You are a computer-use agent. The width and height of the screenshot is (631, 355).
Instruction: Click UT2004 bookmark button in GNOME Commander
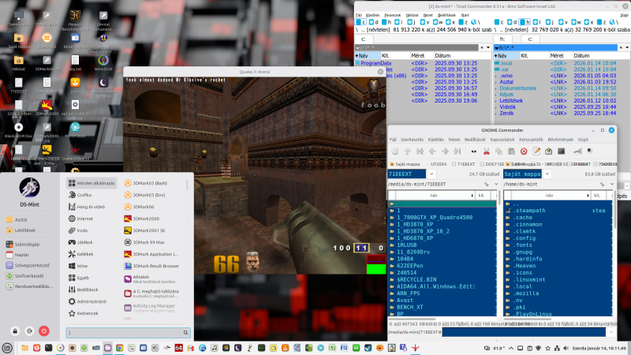(x=436, y=164)
